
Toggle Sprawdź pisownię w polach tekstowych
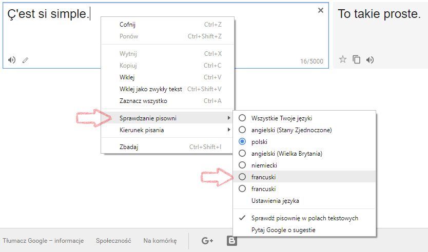(x=304, y=218)
